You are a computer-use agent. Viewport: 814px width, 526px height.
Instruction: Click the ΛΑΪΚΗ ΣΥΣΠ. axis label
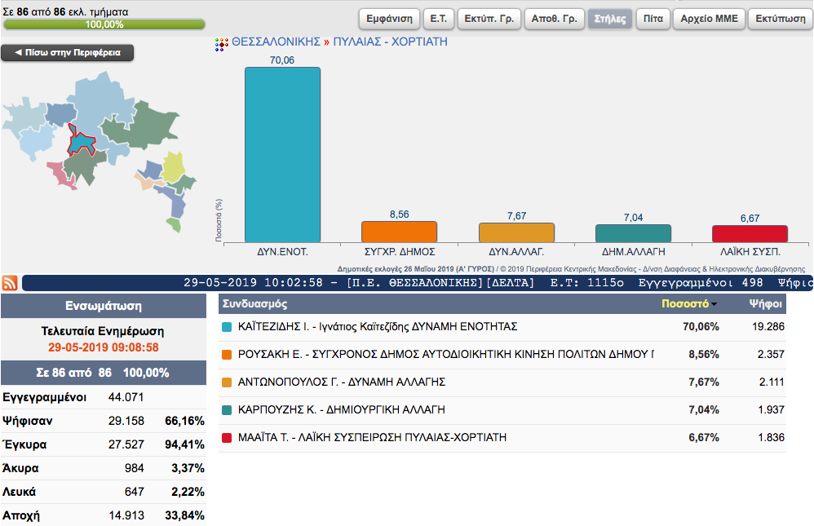pos(750,252)
